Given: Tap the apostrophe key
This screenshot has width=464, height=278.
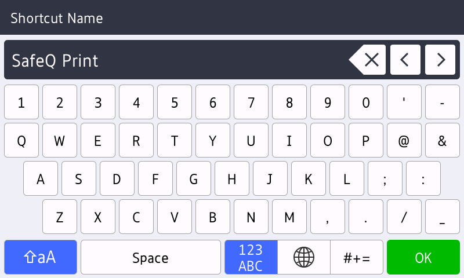Looking at the screenshot, I should [x=404, y=102].
